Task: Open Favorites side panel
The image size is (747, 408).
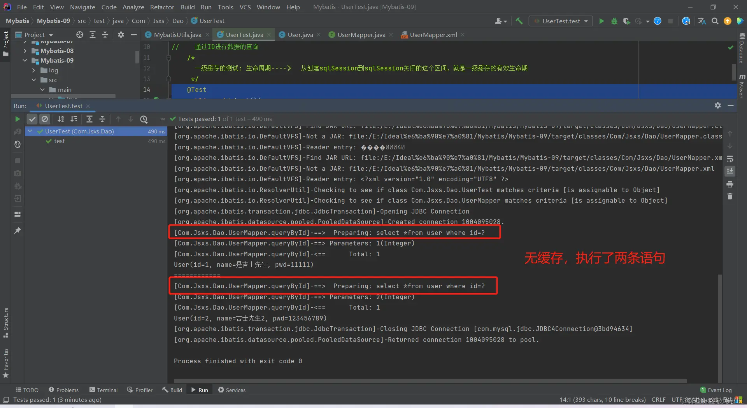Action: click(x=6, y=363)
